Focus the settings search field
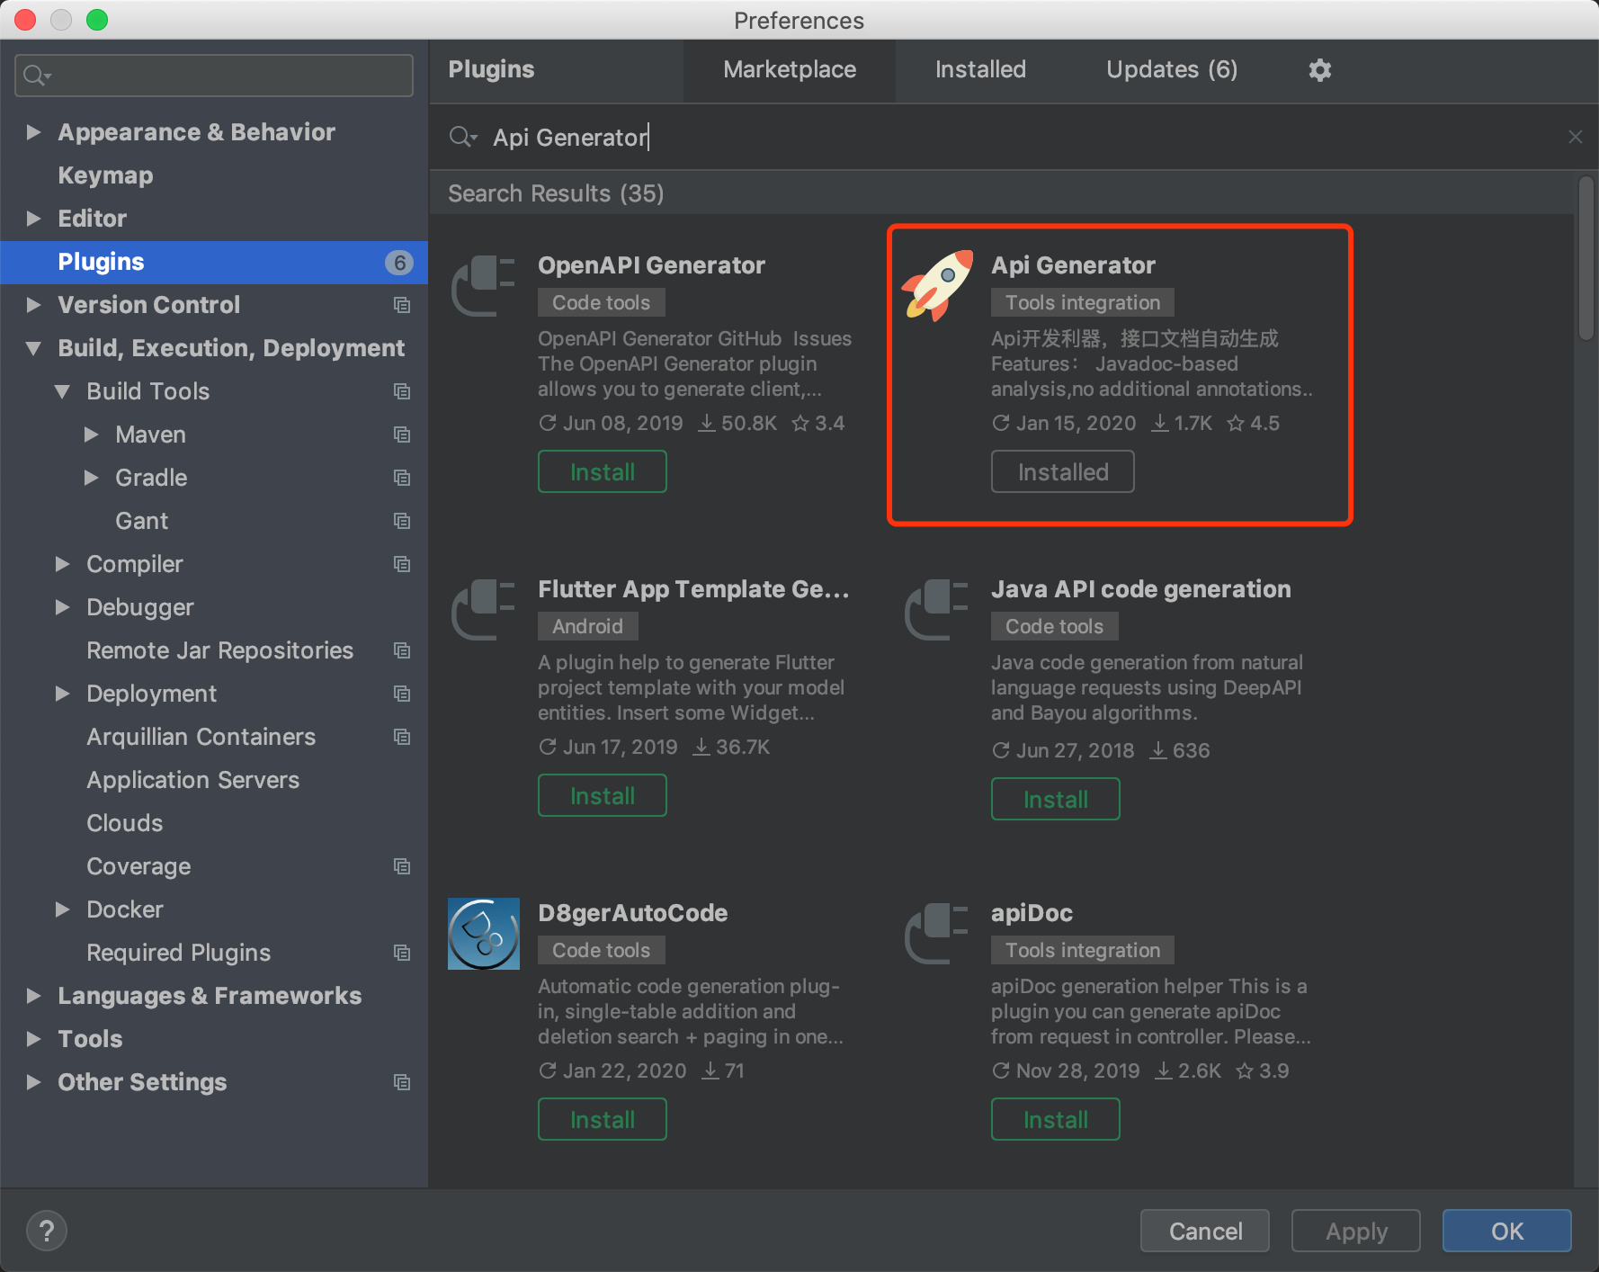1599x1272 pixels. (214, 76)
